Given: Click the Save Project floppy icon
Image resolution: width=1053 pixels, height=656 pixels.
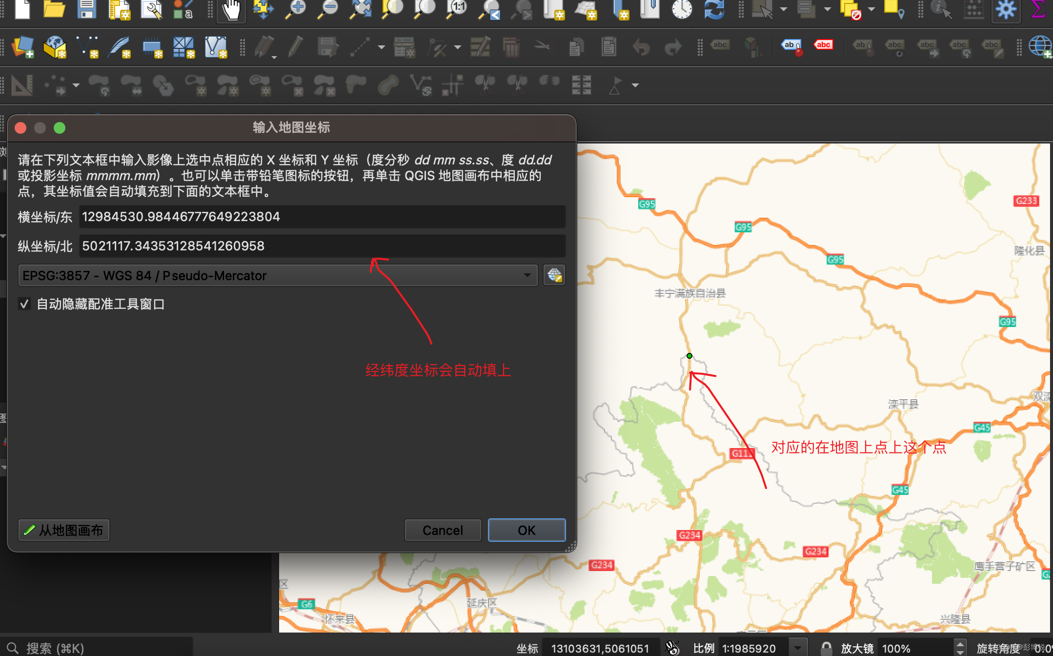Looking at the screenshot, I should point(87,9).
